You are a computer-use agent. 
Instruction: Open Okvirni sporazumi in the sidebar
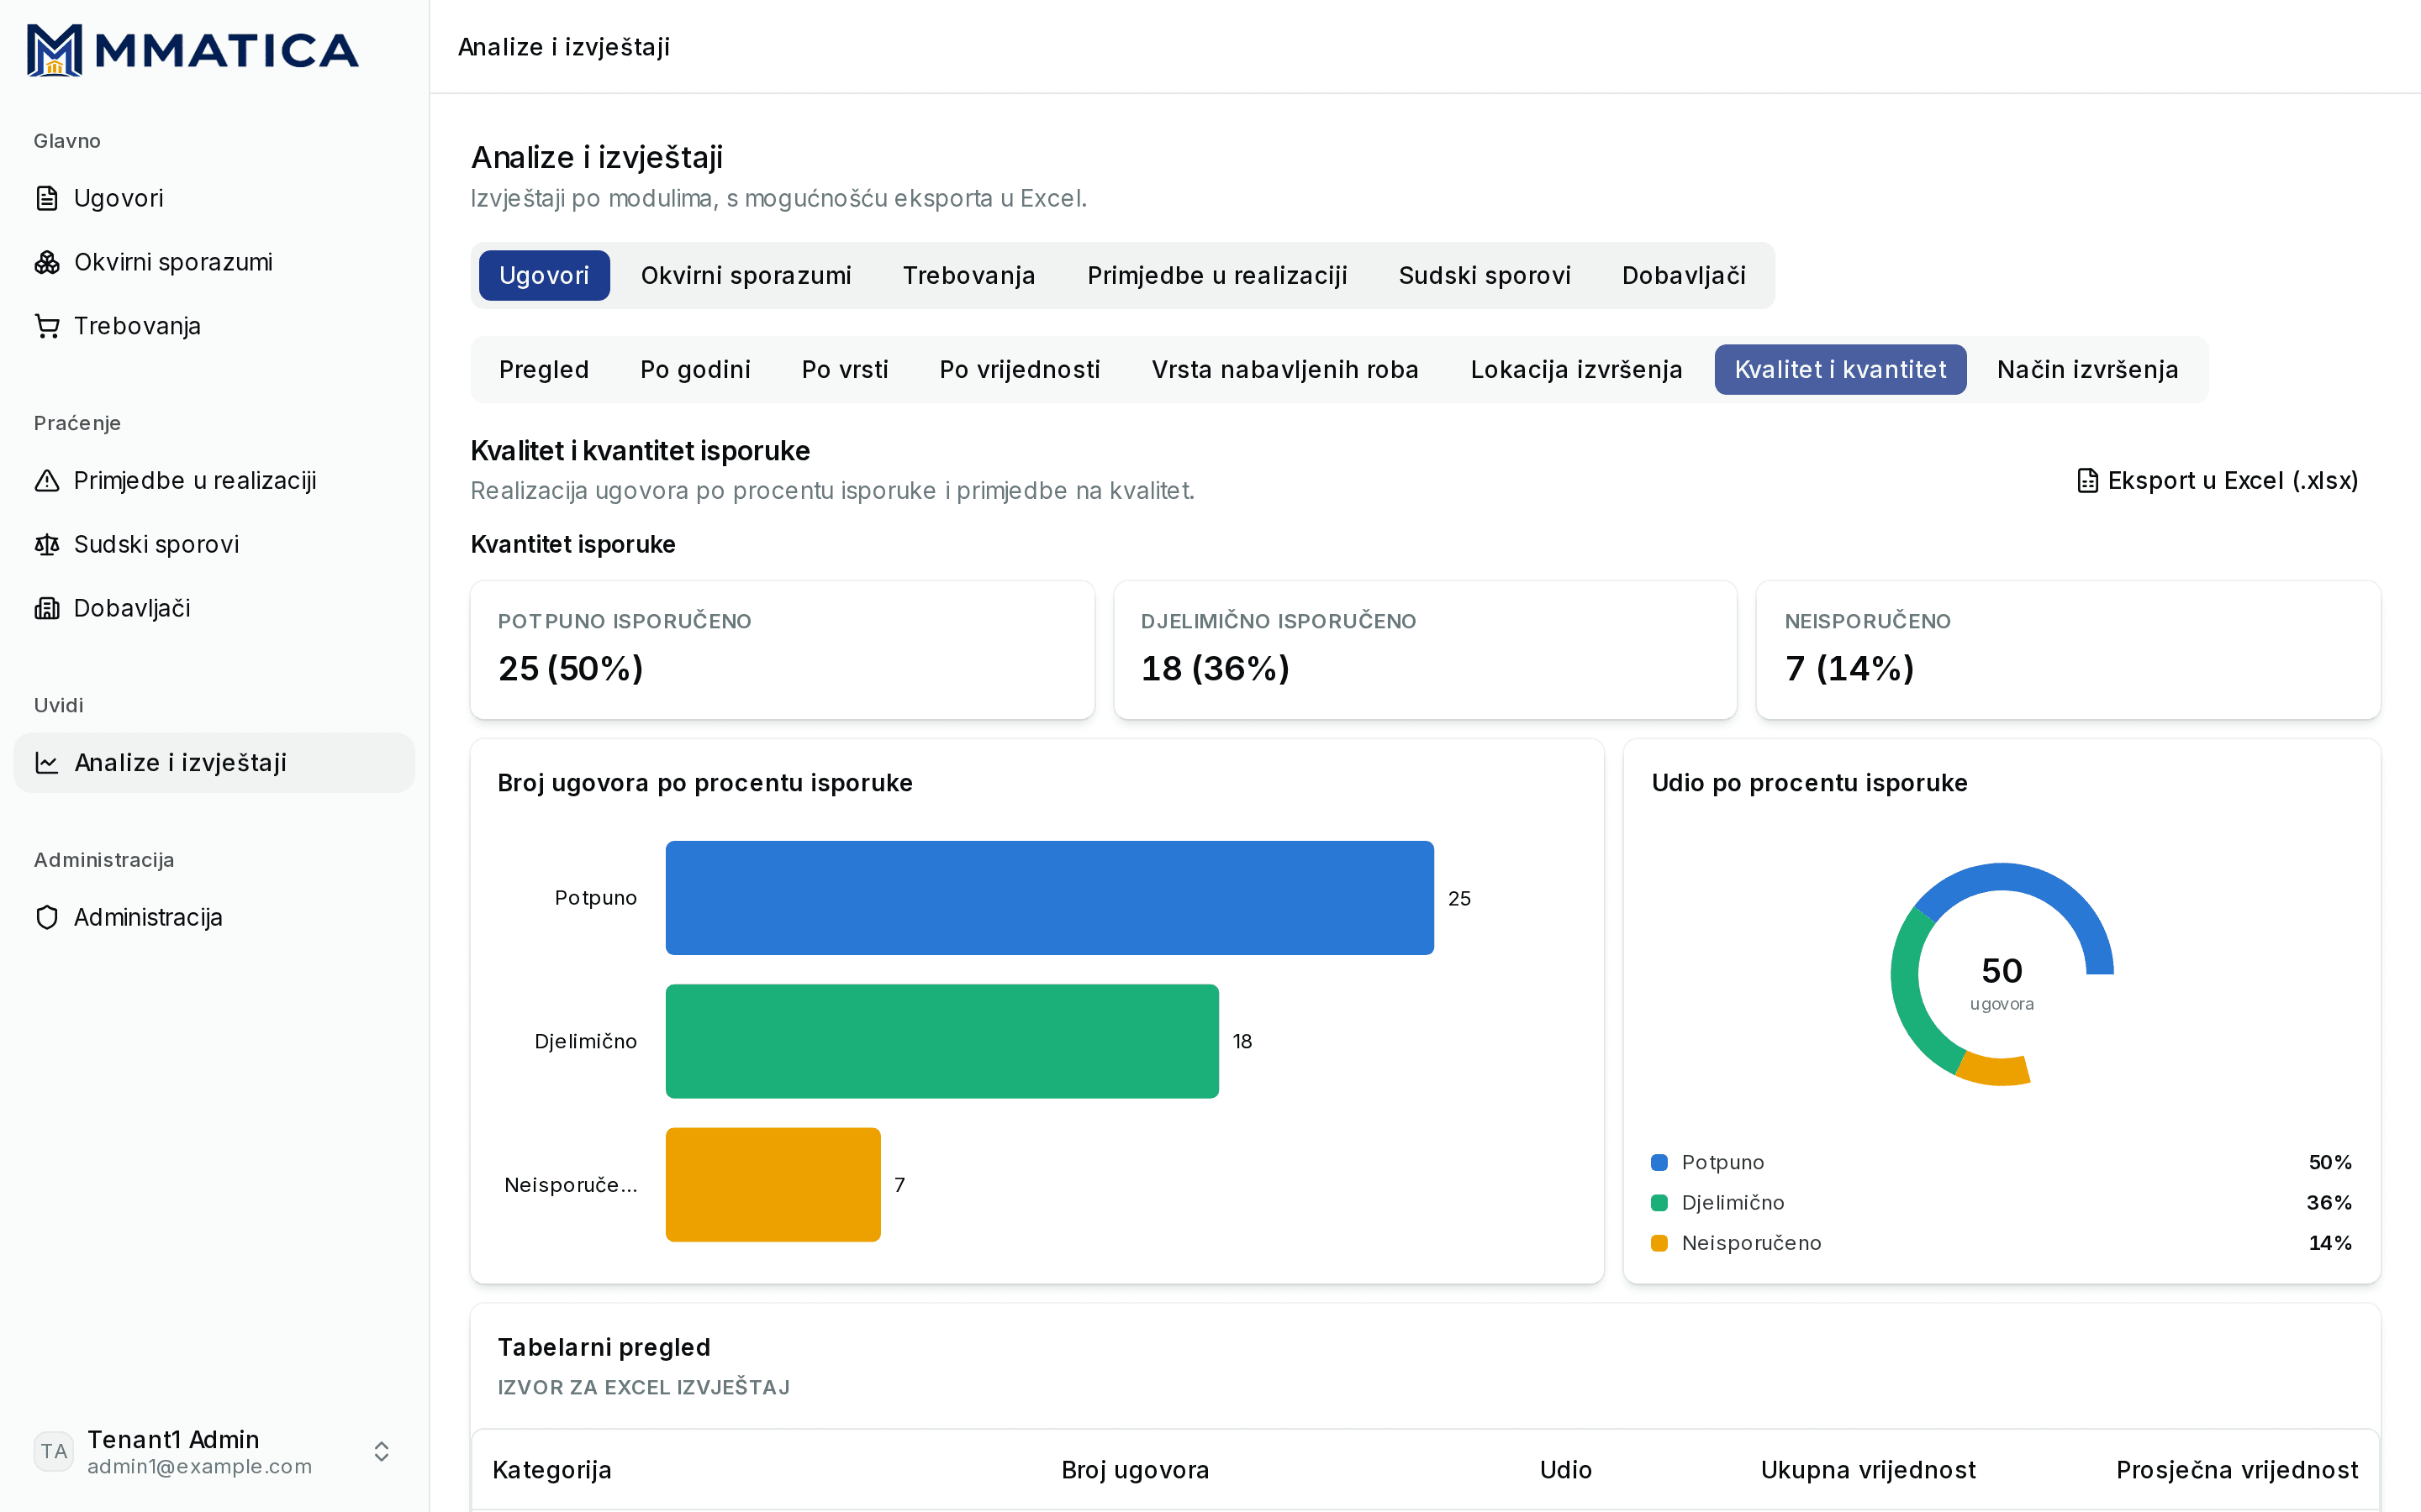click(214, 262)
